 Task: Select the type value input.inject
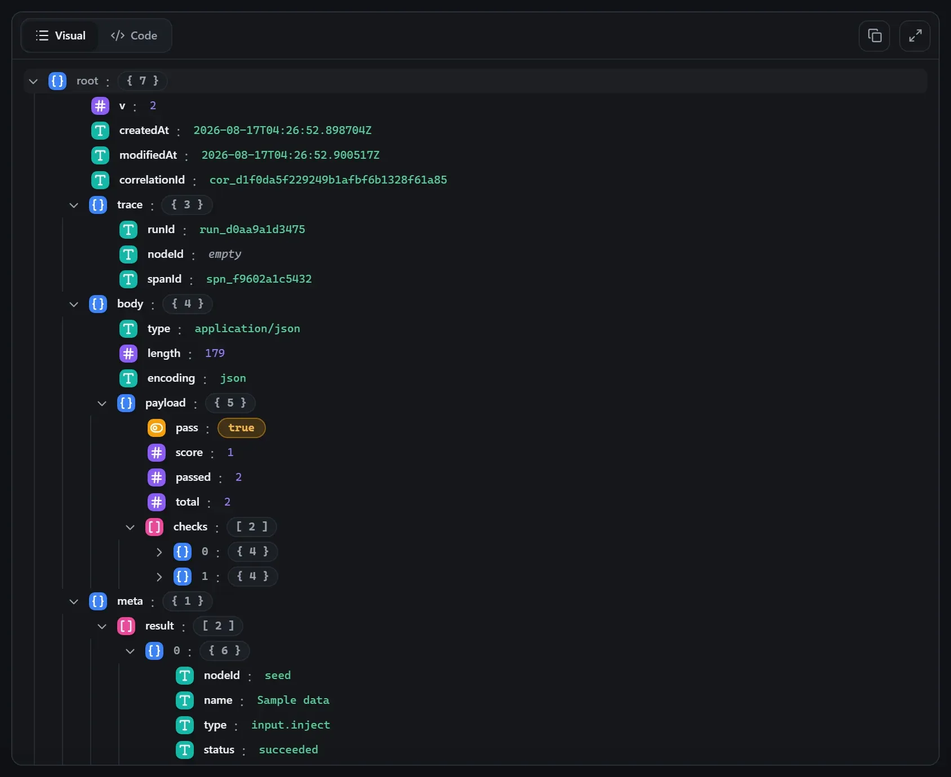click(291, 725)
